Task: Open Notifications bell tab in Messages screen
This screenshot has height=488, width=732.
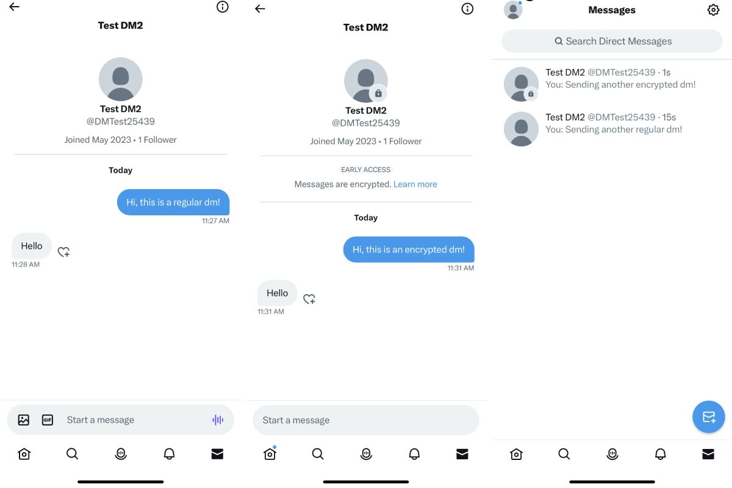Action: (x=660, y=454)
